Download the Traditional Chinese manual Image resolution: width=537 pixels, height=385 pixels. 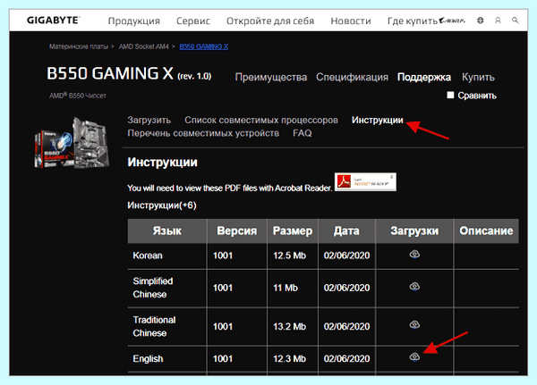coord(414,324)
